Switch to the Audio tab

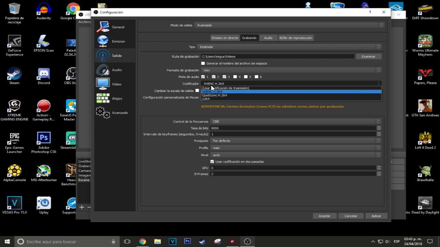(268, 38)
